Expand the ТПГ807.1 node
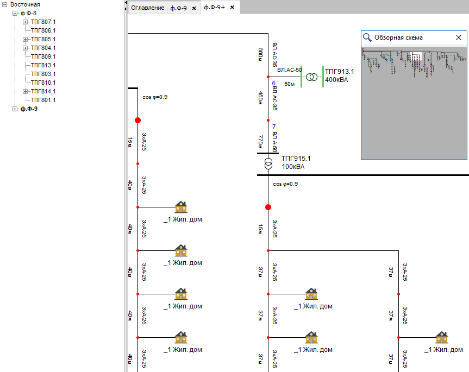 [x=25, y=22]
